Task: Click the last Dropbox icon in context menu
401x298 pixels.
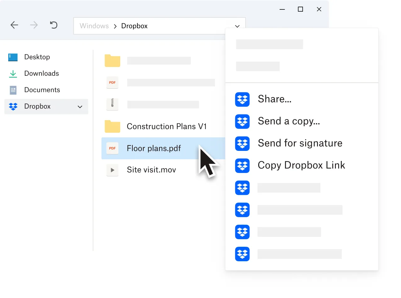Action: pos(242,254)
